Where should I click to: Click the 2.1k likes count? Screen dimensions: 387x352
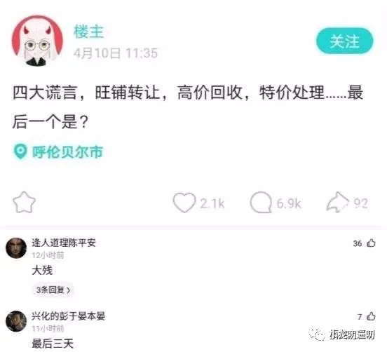click(x=212, y=203)
